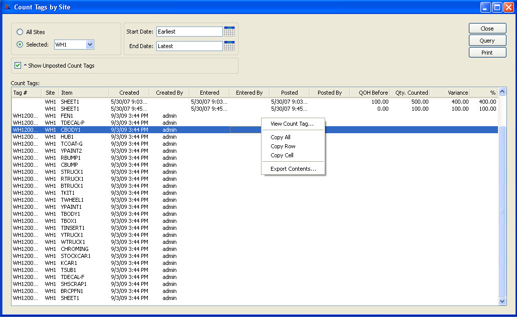Expand the WH1 site dropdown
Image resolution: width=517 pixels, height=317 pixels.
click(90, 45)
